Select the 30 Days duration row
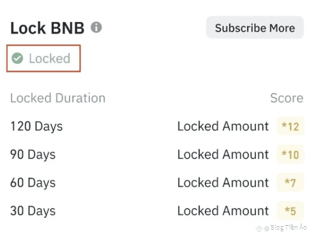Screen dimensions: 311x237 click(x=157, y=211)
